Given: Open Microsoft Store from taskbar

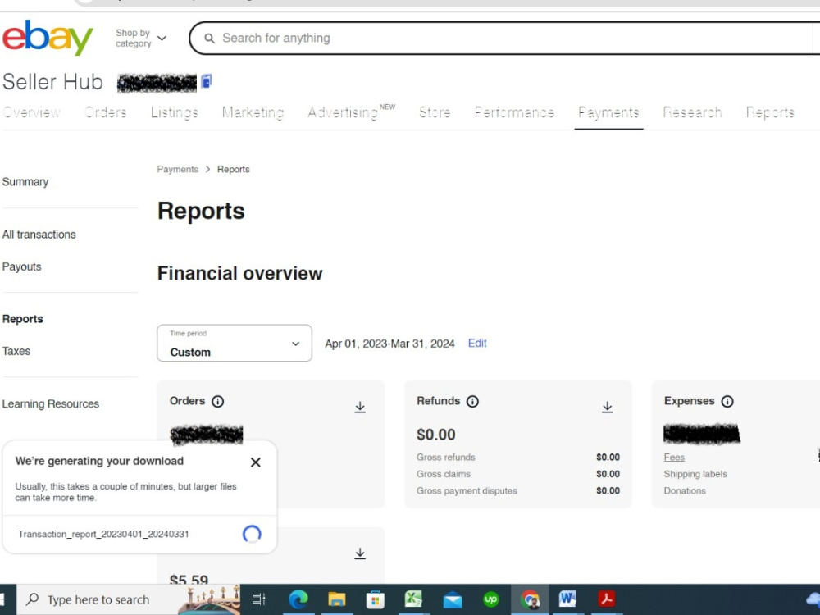Looking at the screenshot, I should [x=375, y=599].
